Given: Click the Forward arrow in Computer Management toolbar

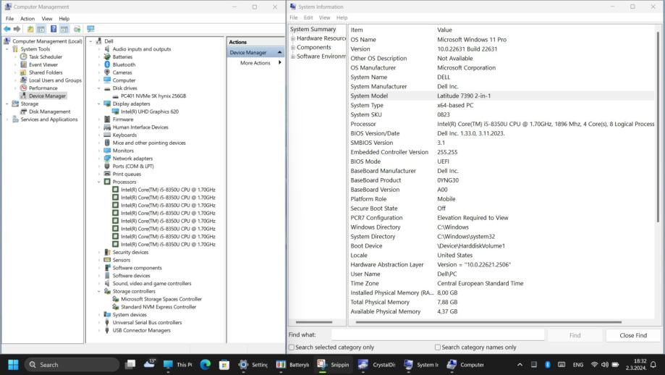Looking at the screenshot, I should (x=17, y=29).
